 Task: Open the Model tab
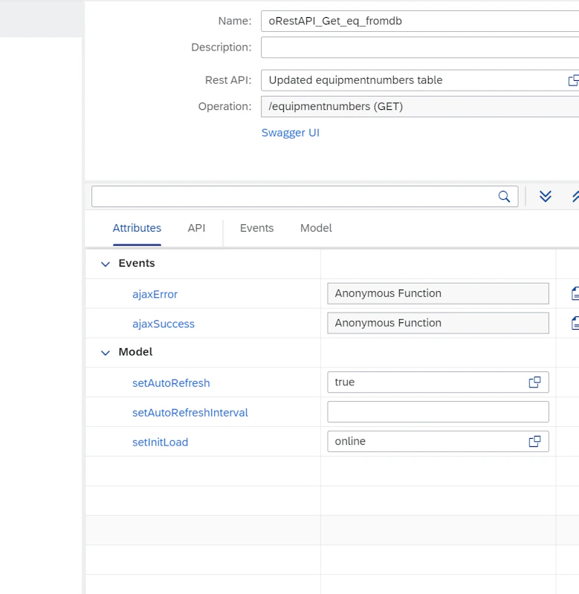point(316,228)
